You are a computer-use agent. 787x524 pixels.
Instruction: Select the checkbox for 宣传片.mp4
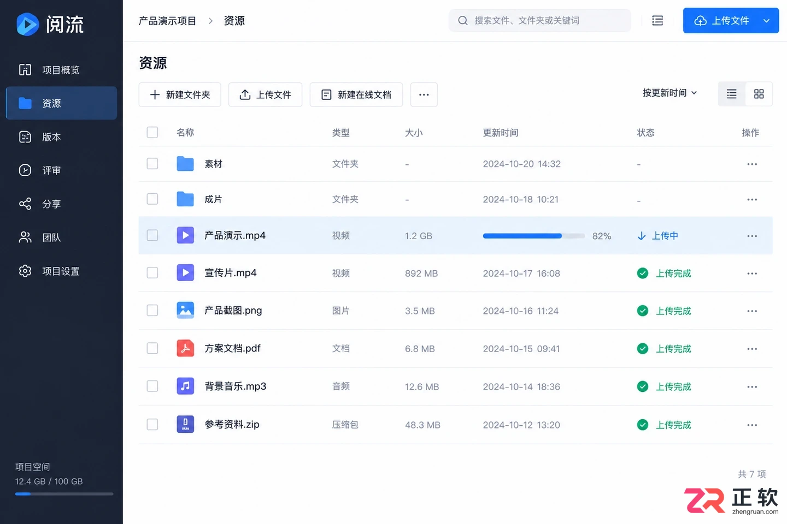point(152,272)
